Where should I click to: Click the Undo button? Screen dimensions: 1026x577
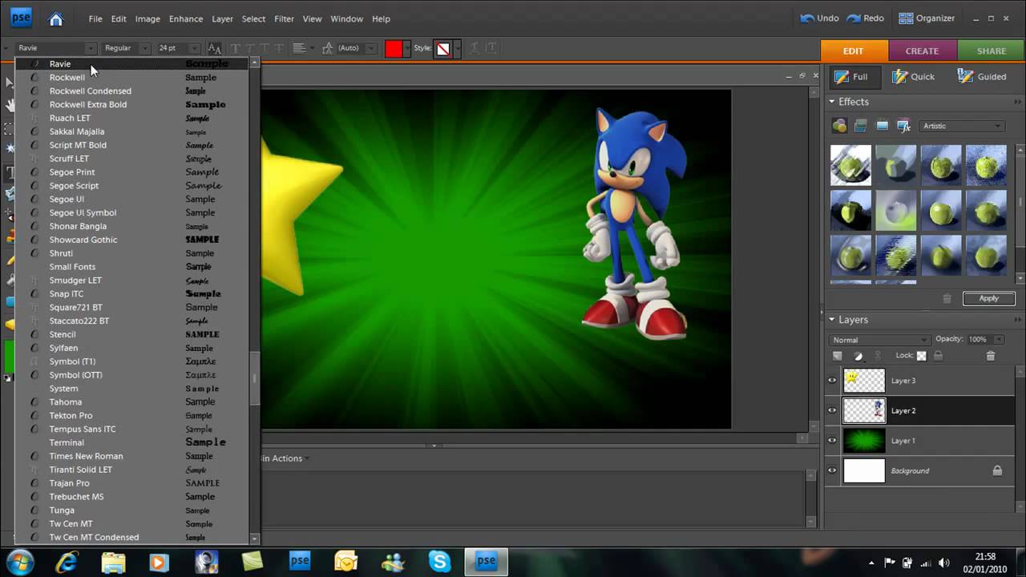820,18
